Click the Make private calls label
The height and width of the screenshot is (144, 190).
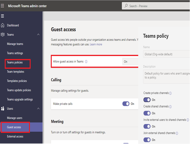click(x=63, y=104)
